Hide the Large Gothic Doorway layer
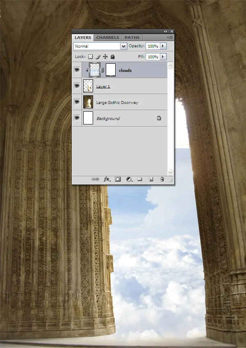The width and height of the screenshot is (246, 348). pyautogui.click(x=77, y=101)
